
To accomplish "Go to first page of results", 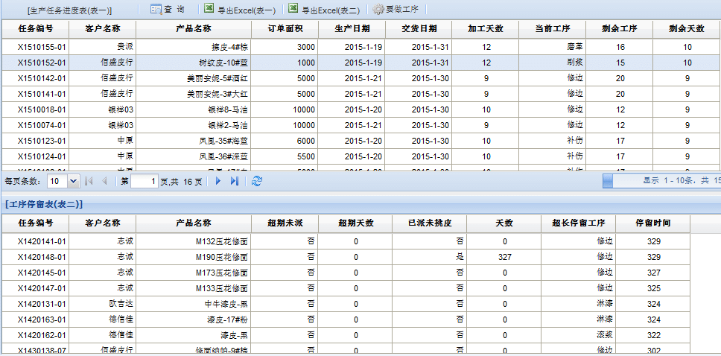I will (x=89, y=181).
